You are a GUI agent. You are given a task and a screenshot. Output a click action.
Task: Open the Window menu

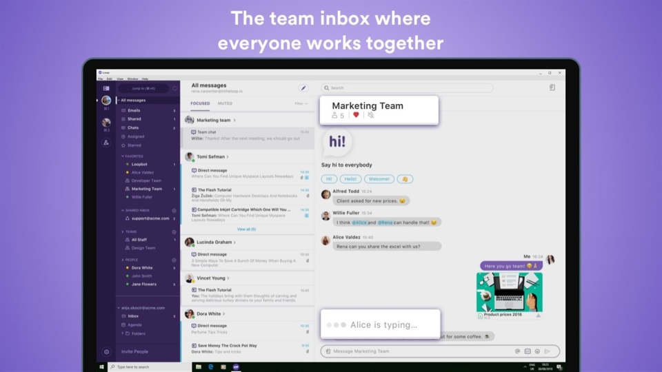132,79
